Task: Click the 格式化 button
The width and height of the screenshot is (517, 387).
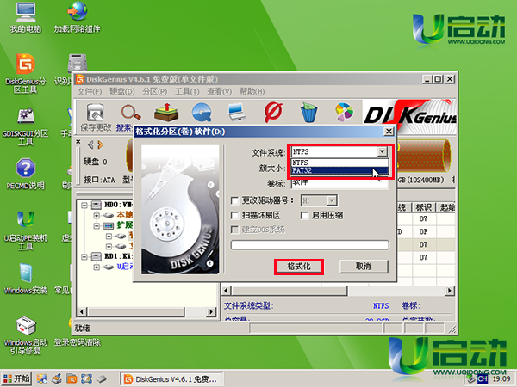Action: (299, 267)
